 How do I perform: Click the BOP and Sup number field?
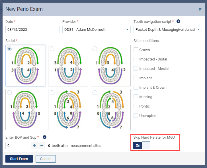(x=18, y=145)
